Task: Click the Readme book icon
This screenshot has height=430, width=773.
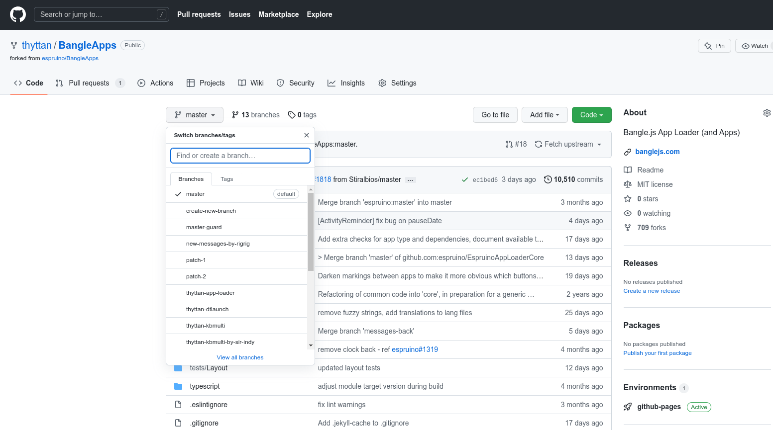Action: (628, 170)
